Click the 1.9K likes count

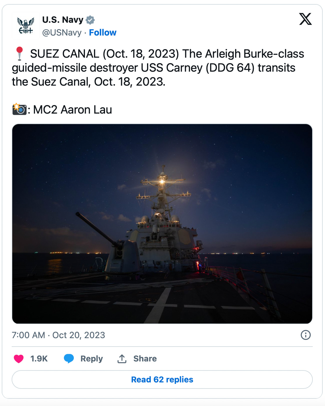click(39, 359)
